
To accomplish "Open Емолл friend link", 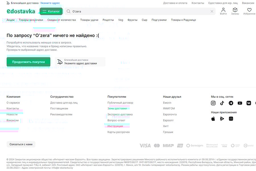I will pyautogui.click(x=167, y=103).
